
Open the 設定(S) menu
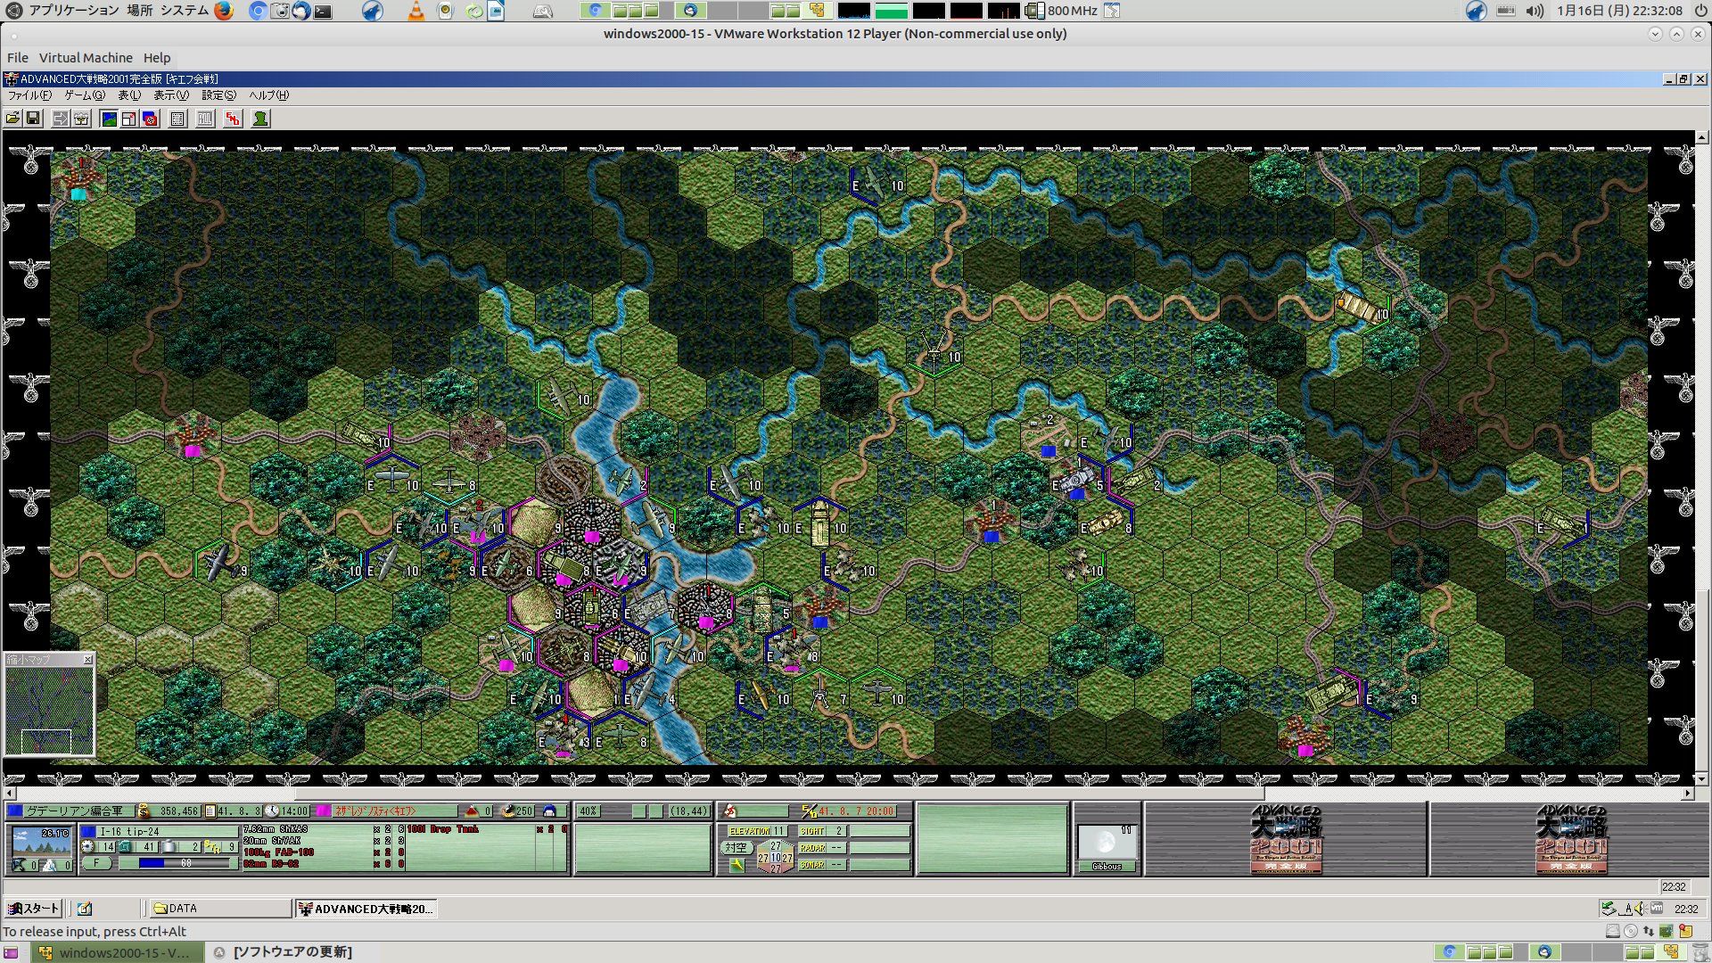pos(218,95)
